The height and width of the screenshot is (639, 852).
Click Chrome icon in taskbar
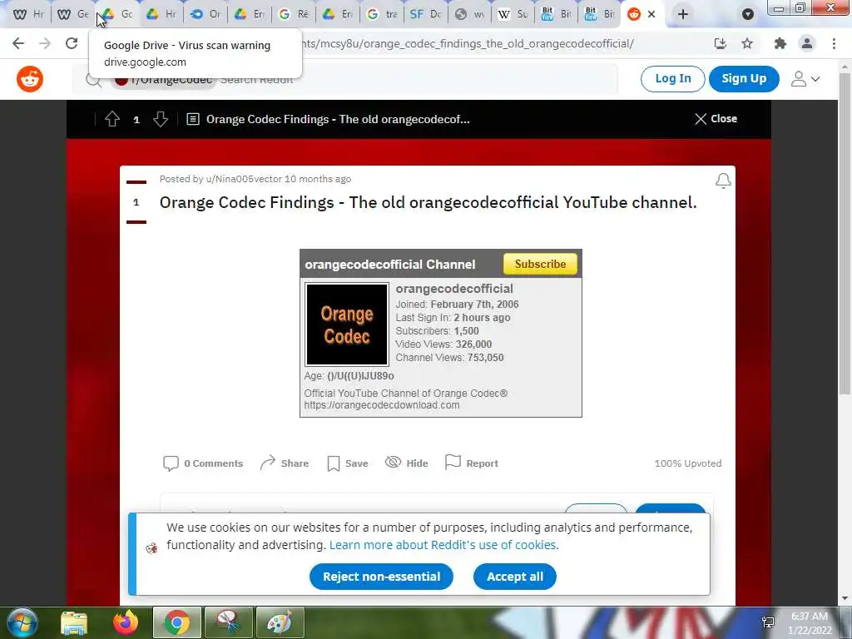(176, 622)
